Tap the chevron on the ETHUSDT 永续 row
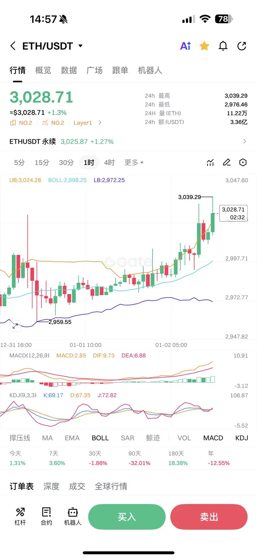Screen dimensions: 257x559 click(245, 141)
